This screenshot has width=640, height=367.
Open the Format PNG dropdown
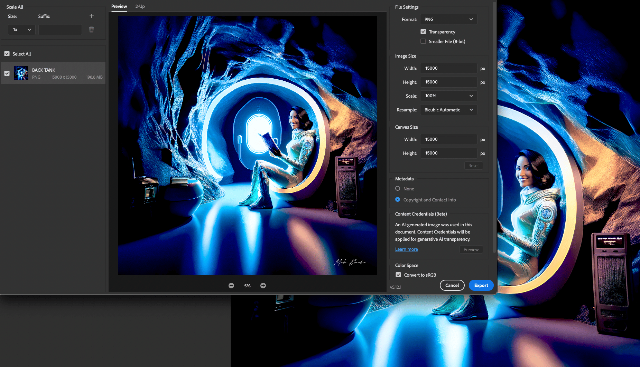[448, 19]
